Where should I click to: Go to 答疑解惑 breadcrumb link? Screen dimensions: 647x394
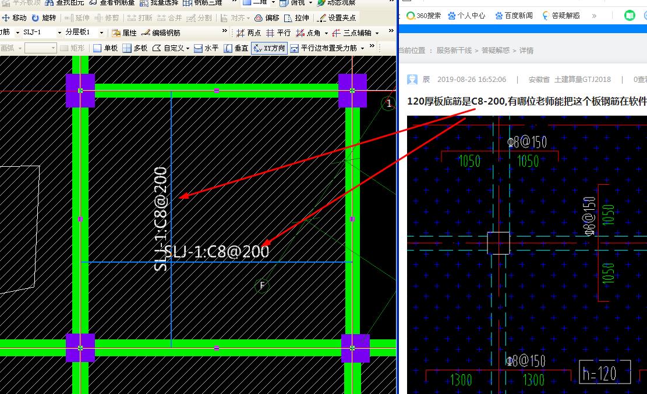[x=496, y=50]
